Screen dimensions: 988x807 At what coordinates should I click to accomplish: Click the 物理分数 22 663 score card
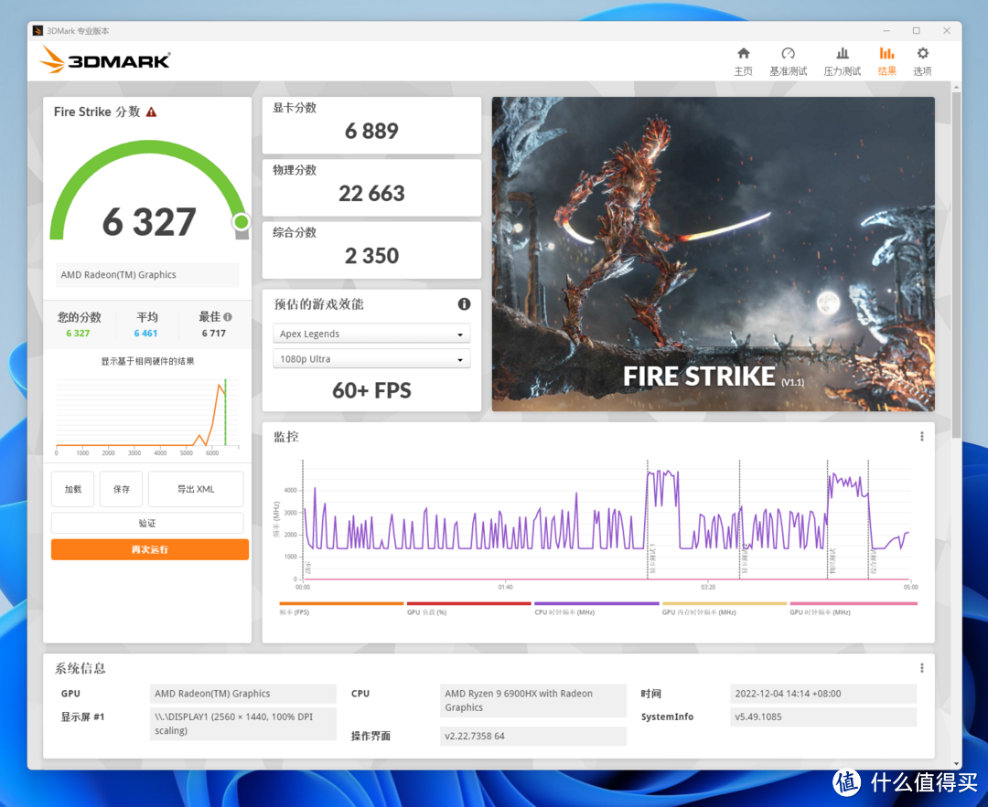(x=371, y=187)
